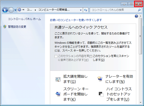
Task: Click the scrollbar down arrow
Action: coord(141,103)
